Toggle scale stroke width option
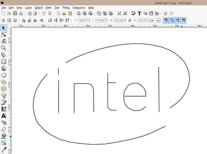Viewport: 207px width, 154px height. (166, 20)
